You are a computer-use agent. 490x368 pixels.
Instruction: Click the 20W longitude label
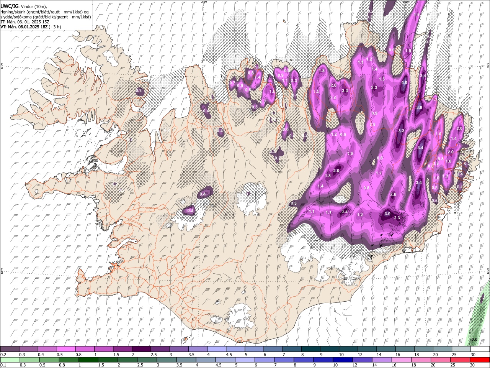tap(204, 2)
